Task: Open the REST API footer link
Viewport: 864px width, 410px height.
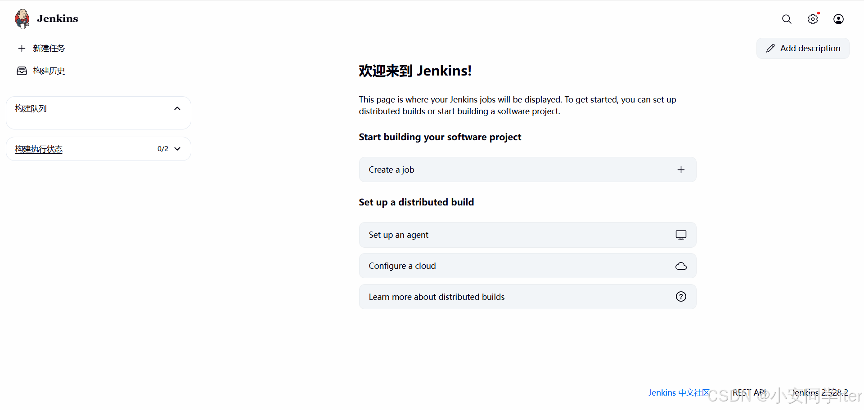Action: [x=749, y=392]
